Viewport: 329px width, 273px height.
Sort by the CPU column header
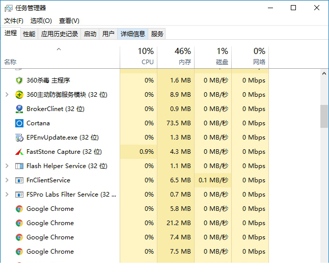tap(139, 57)
